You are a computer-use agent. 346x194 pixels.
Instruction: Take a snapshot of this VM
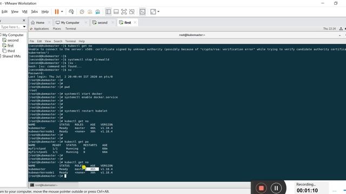coord(82,12)
